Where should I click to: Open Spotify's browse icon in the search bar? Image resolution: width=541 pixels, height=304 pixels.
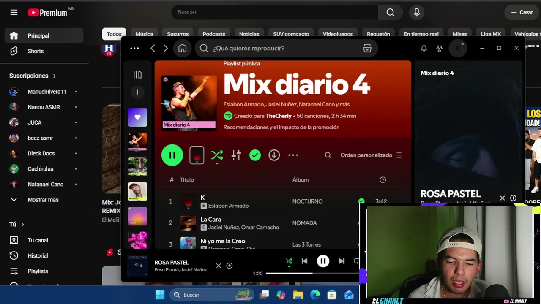click(367, 48)
